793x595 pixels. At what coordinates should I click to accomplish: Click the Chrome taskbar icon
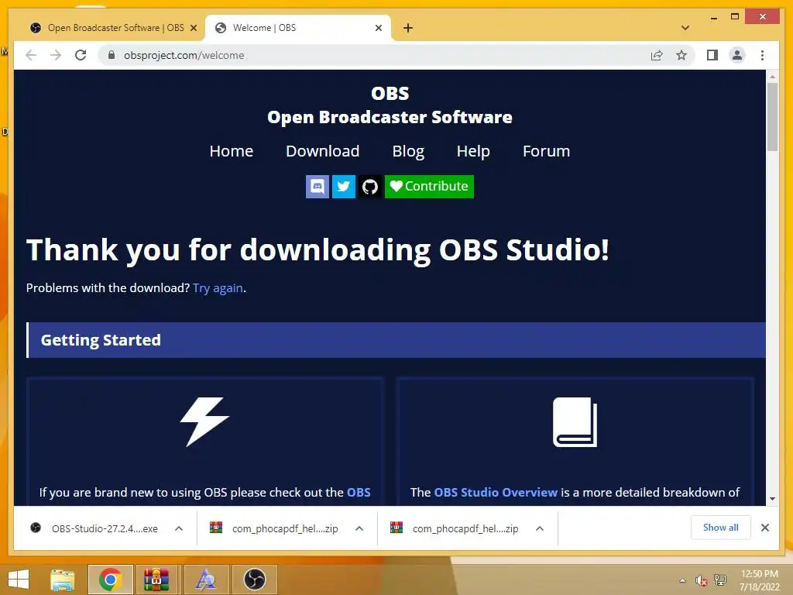(x=110, y=580)
